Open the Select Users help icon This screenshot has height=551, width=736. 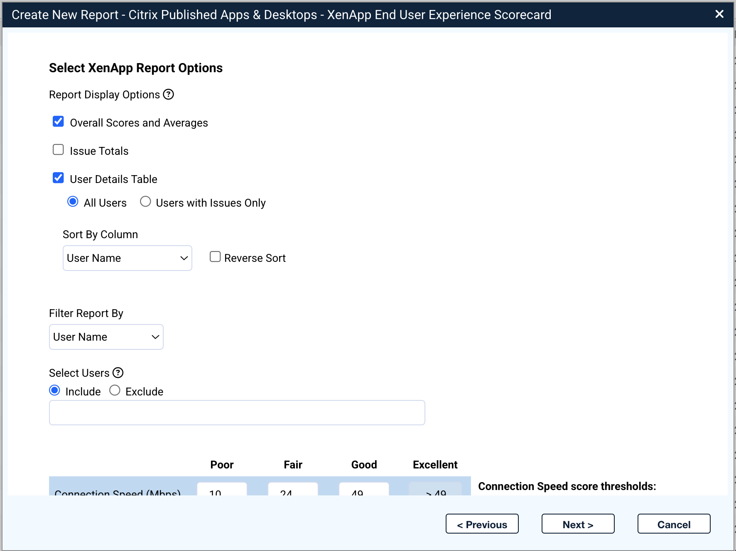click(118, 373)
